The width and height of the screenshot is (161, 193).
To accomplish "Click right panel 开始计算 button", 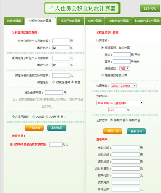I will pos(113,131).
